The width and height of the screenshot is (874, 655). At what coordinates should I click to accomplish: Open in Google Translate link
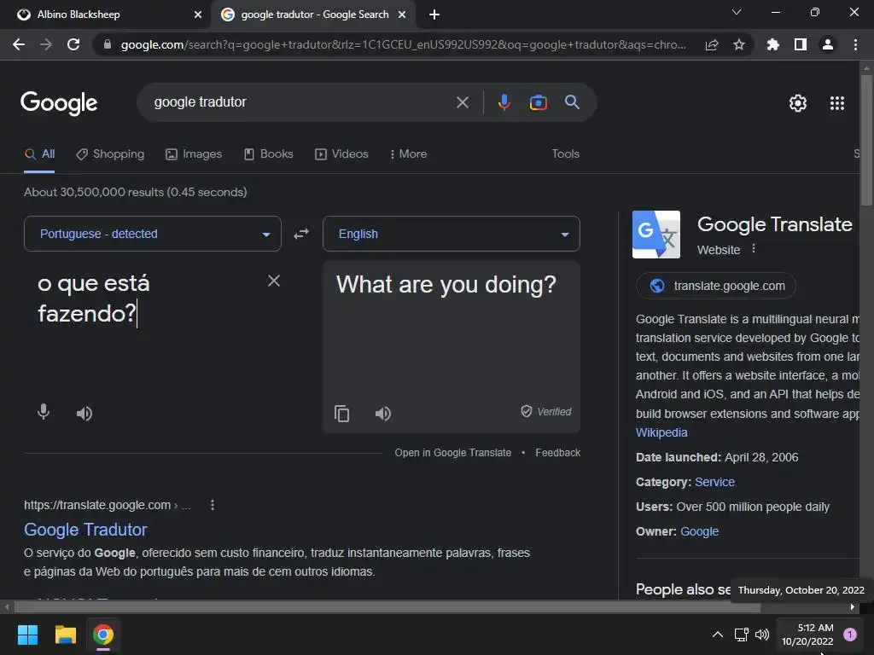pos(452,453)
